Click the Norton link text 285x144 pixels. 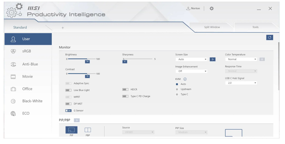pos(196,8)
